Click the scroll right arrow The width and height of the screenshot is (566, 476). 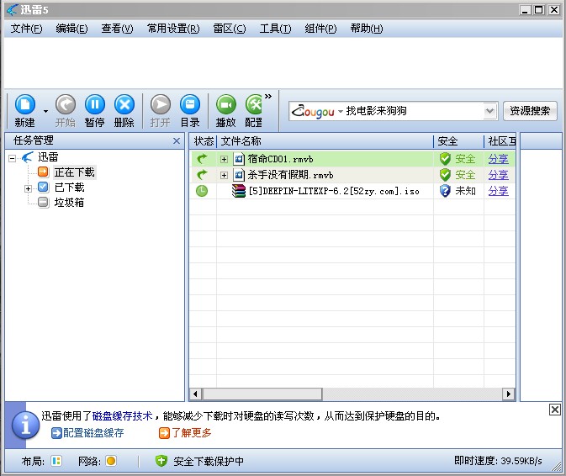509,394
